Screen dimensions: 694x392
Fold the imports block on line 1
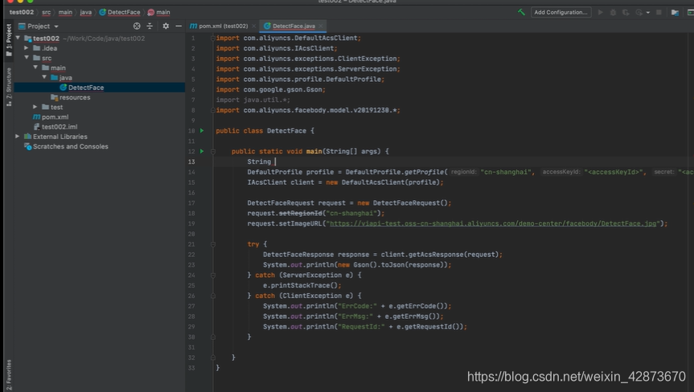click(213, 38)
